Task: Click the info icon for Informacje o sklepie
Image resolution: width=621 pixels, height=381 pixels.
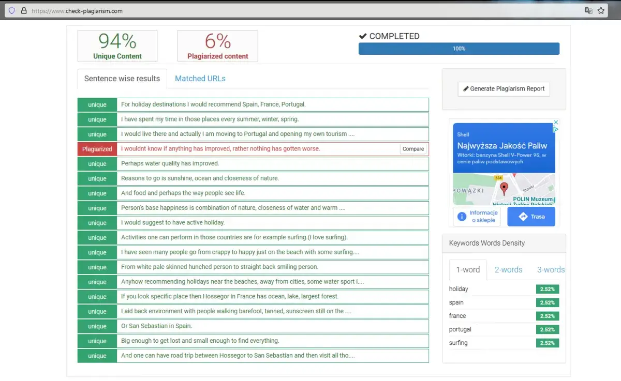Action: pyautogui.click(x=462, y=217)
